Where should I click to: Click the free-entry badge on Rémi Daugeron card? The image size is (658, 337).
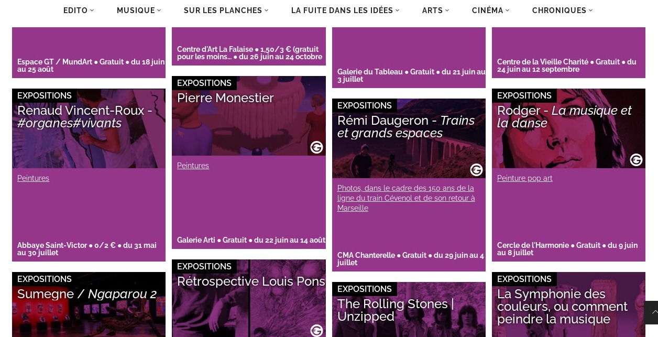(x=476, y=170)
